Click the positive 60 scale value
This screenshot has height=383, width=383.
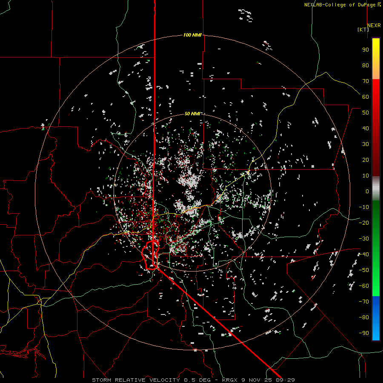click(x=366, y=97)
